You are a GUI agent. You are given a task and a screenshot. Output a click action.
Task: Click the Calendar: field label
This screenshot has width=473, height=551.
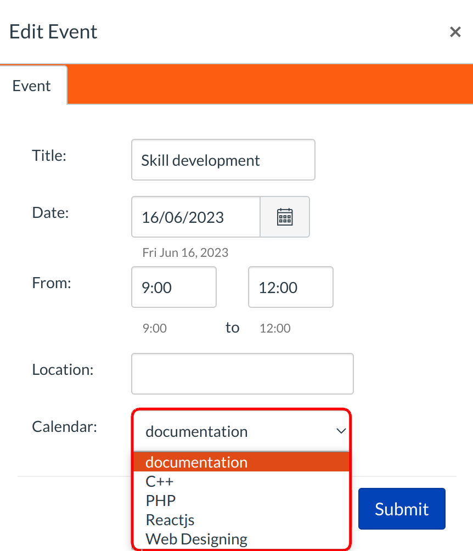pos(65,426)
